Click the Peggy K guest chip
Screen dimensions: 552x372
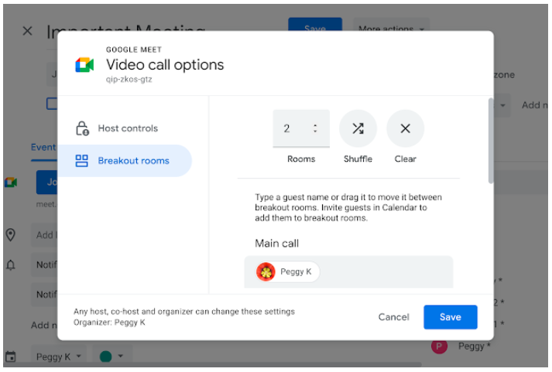(287, 271)
